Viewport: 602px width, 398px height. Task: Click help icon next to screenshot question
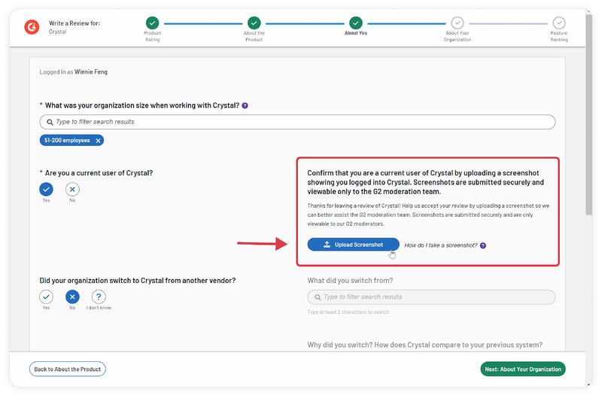(x=483, y=245)
